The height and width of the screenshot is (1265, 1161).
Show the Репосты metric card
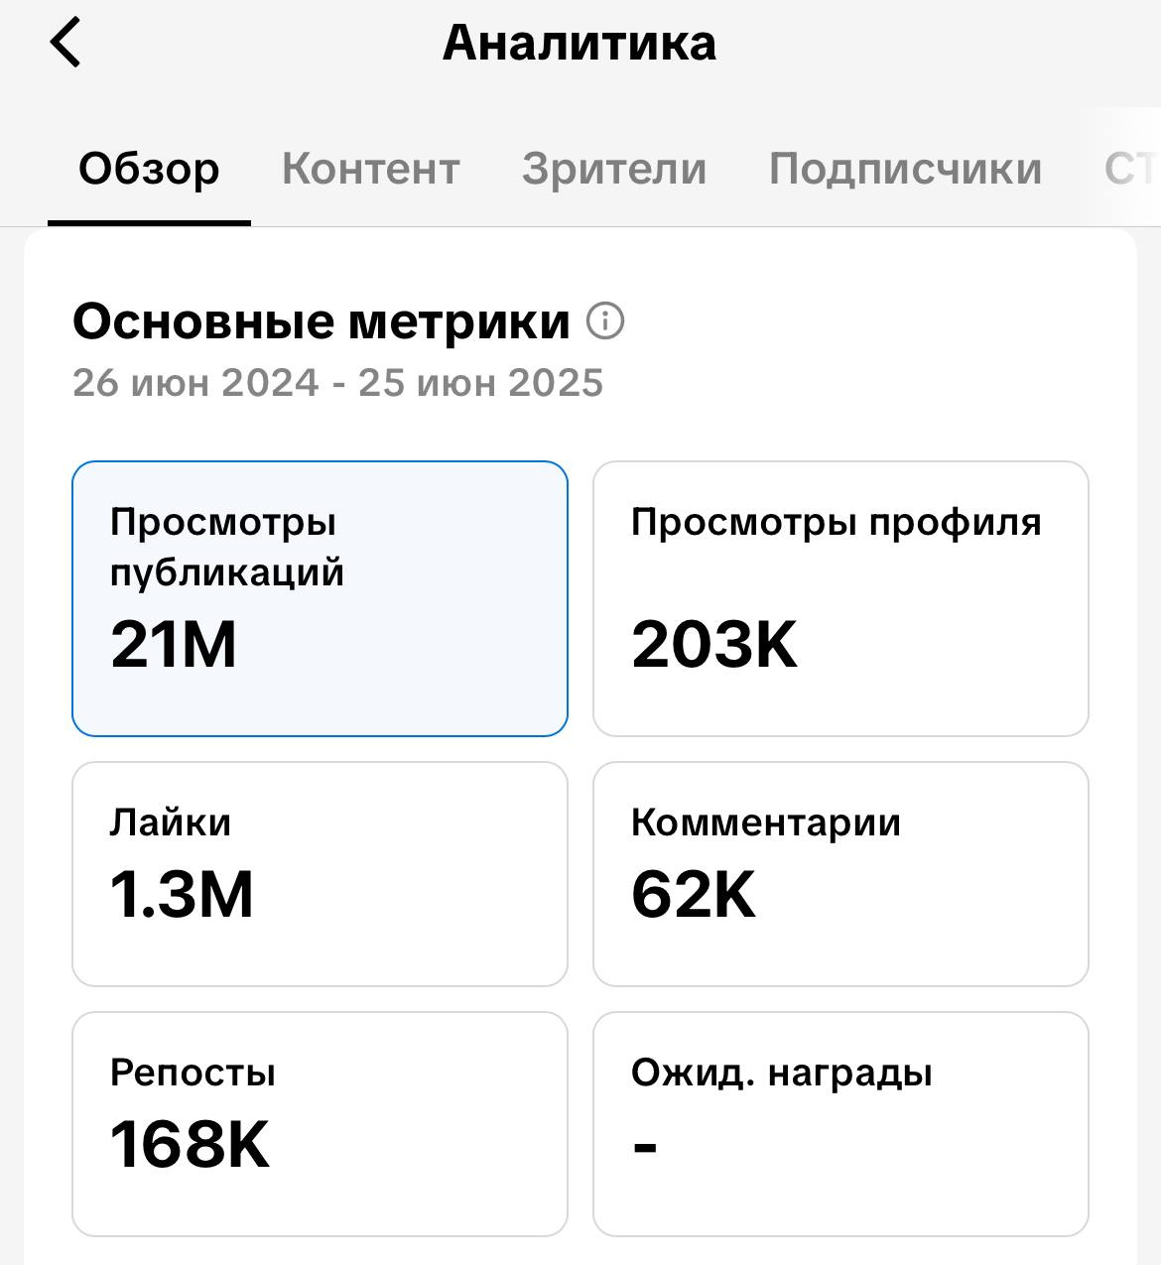pos(320,1124)
